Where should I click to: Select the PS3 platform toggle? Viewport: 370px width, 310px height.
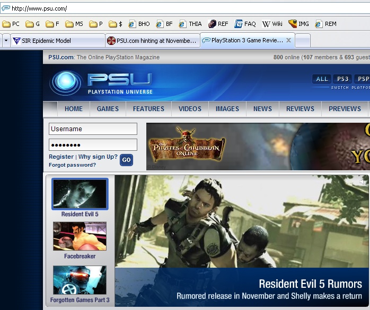[x=342, y=79]
